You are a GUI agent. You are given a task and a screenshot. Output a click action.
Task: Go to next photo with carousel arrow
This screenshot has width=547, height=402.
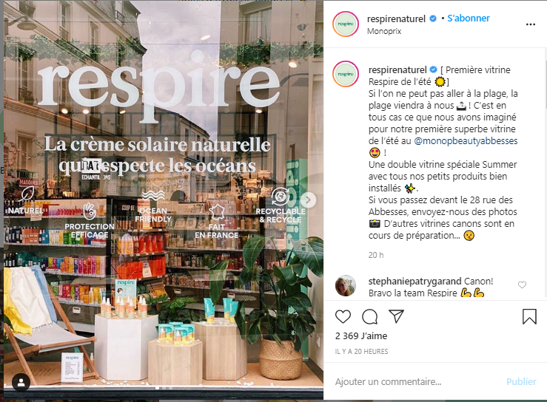tap(308, 200)
